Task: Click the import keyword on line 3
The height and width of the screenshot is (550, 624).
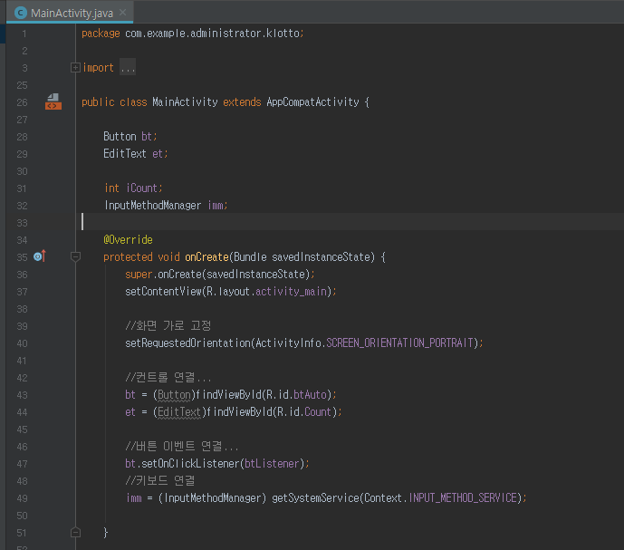Action: 99,68
